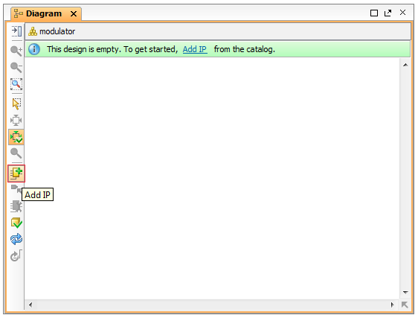Collapse the toolbar with the top arrow icon
The height and width of the screenshot is (318, 418).
[x=16, y=31]
